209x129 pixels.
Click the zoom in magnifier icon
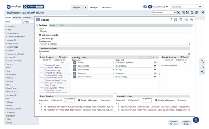click(x=202, y=61)
